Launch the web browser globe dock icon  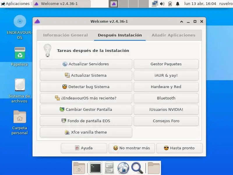(x=123, y=168)
